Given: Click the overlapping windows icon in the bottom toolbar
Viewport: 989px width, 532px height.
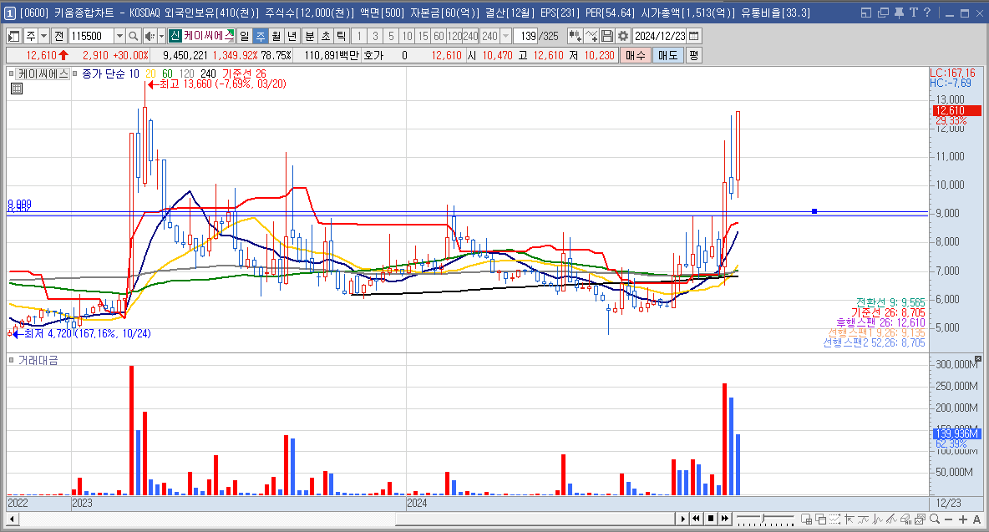Looking at the screenshot, I should [x=820, y=519].
